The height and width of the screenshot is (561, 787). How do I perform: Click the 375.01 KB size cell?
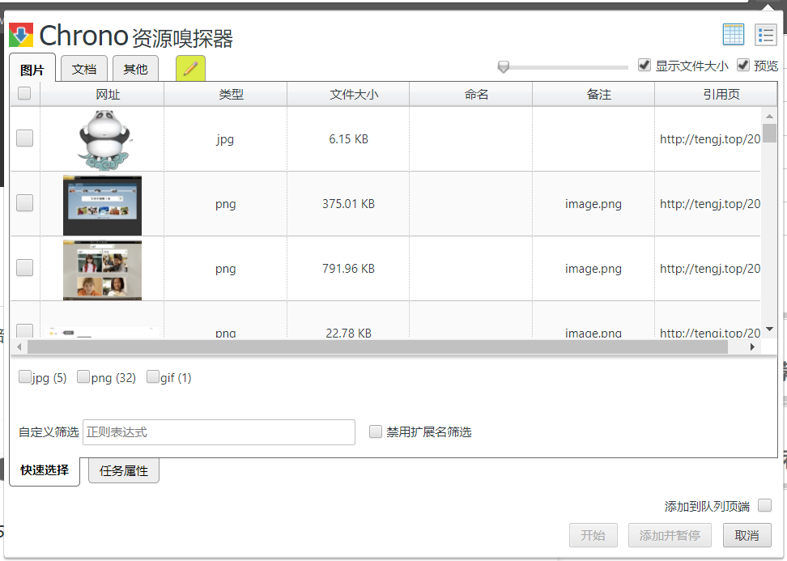tap(348, 204)
